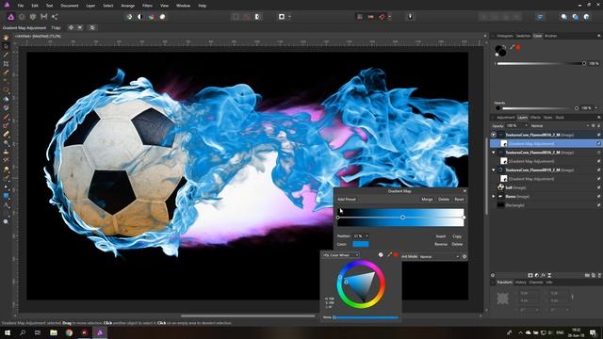Screen dimensions: 603x339
Task: Collapse the topmost TexturesCom_Flames0036_2_M layer
Action: [x=494, y=135]
